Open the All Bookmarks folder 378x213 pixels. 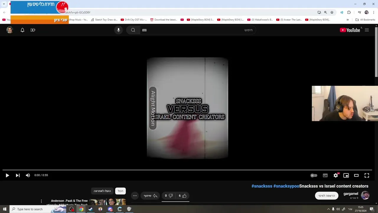tap(365, 20)
